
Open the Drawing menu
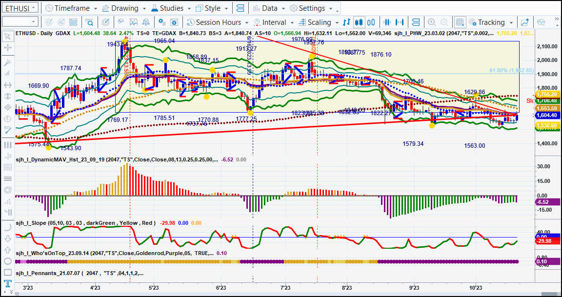[123, 8]
